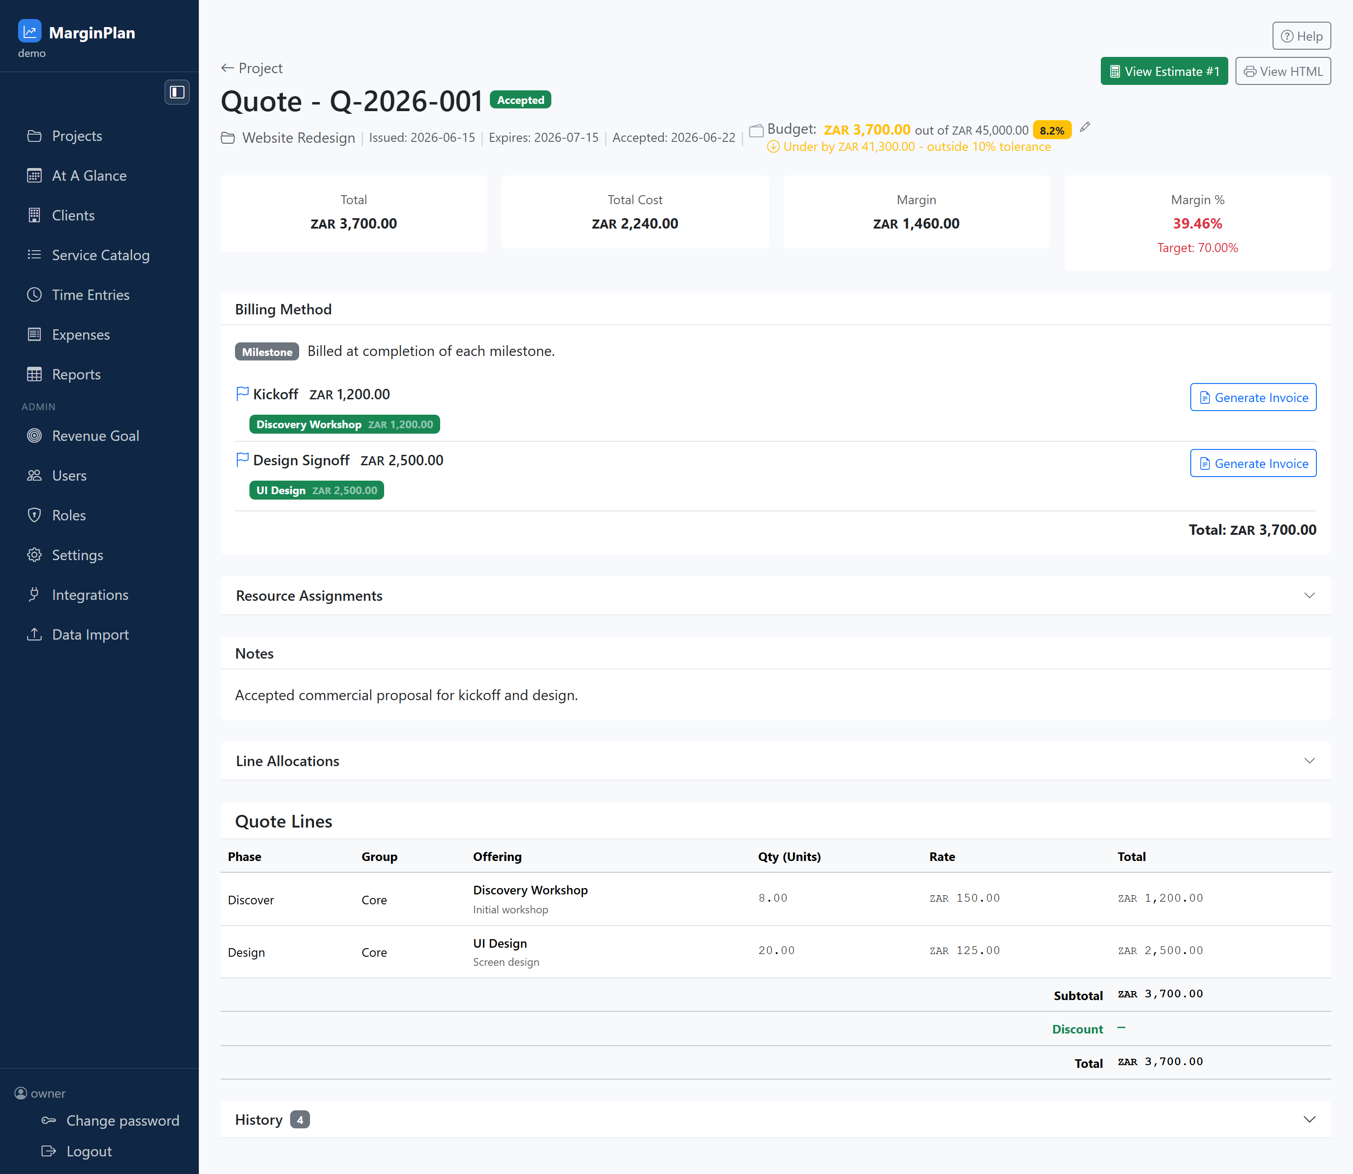This screenshot has height=1174, width=1353.
Task: Click the MarginPlan logo icon
Action: pyautogui.click(x=29, y=32)
